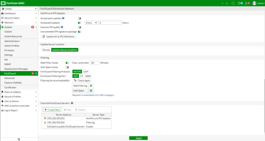
Task: Expand Policy & Objects chevron
Action: (36, 92)
